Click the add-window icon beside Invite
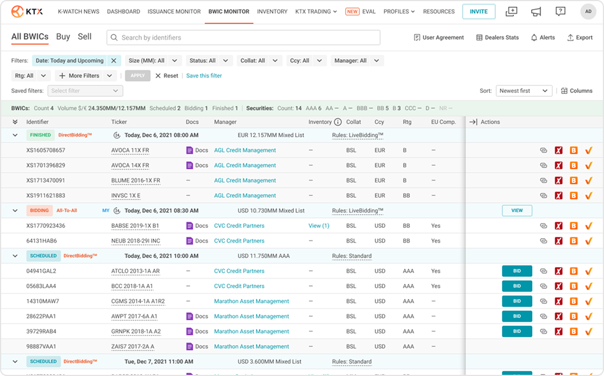Screen dimensions: 604x376 [x=511, y=11]
